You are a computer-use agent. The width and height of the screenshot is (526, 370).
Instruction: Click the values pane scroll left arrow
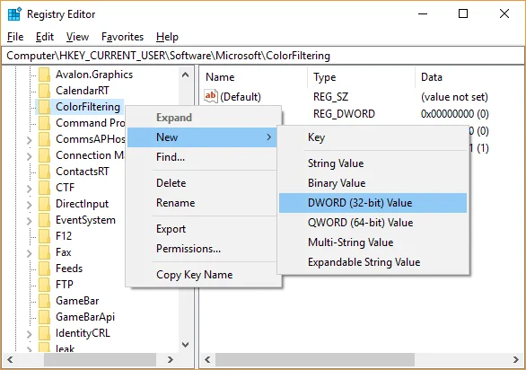pyautogui.click(x=207, y=359)
